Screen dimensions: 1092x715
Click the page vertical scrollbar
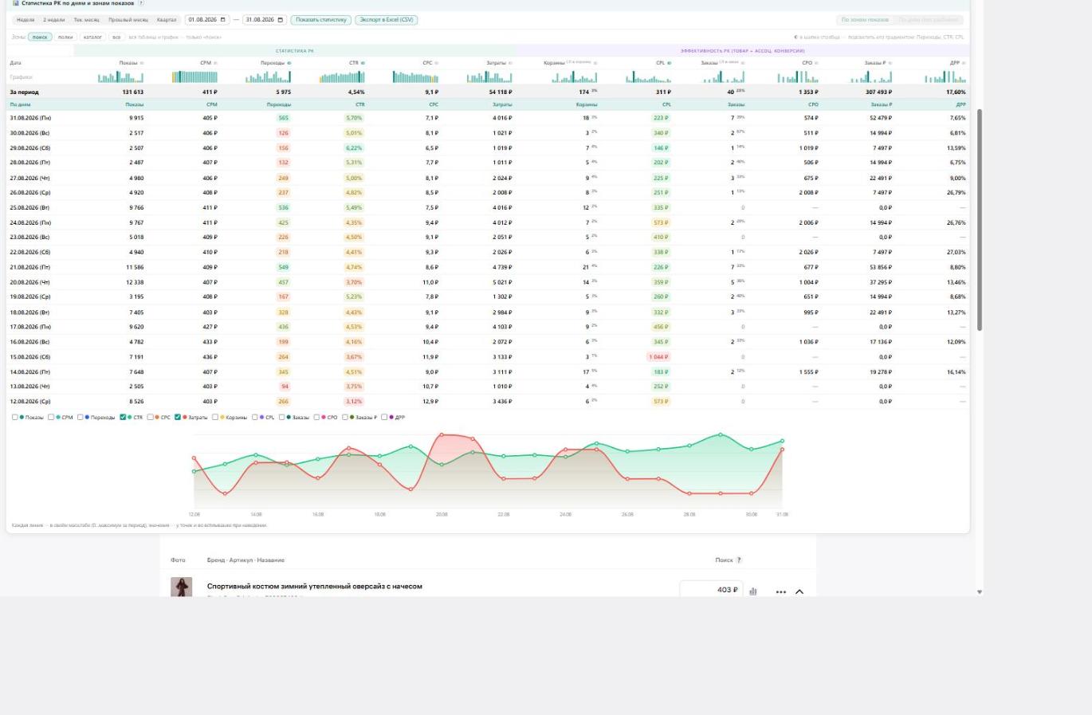(980, 220)
